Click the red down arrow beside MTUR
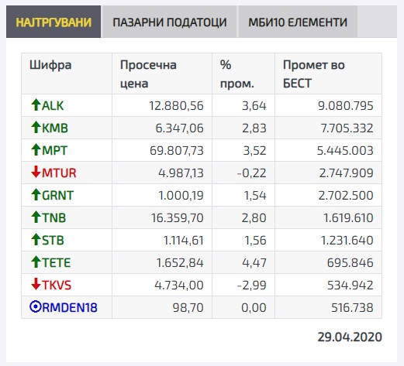Image resolution: width=404 pixels, height=366 pixels. [x=36, y=173]
